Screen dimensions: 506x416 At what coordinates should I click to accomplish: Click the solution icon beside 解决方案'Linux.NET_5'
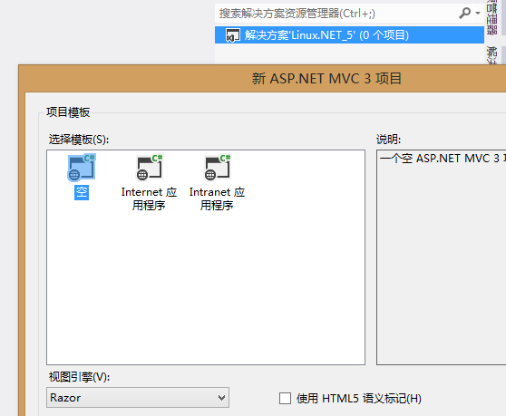coord(233,35)
